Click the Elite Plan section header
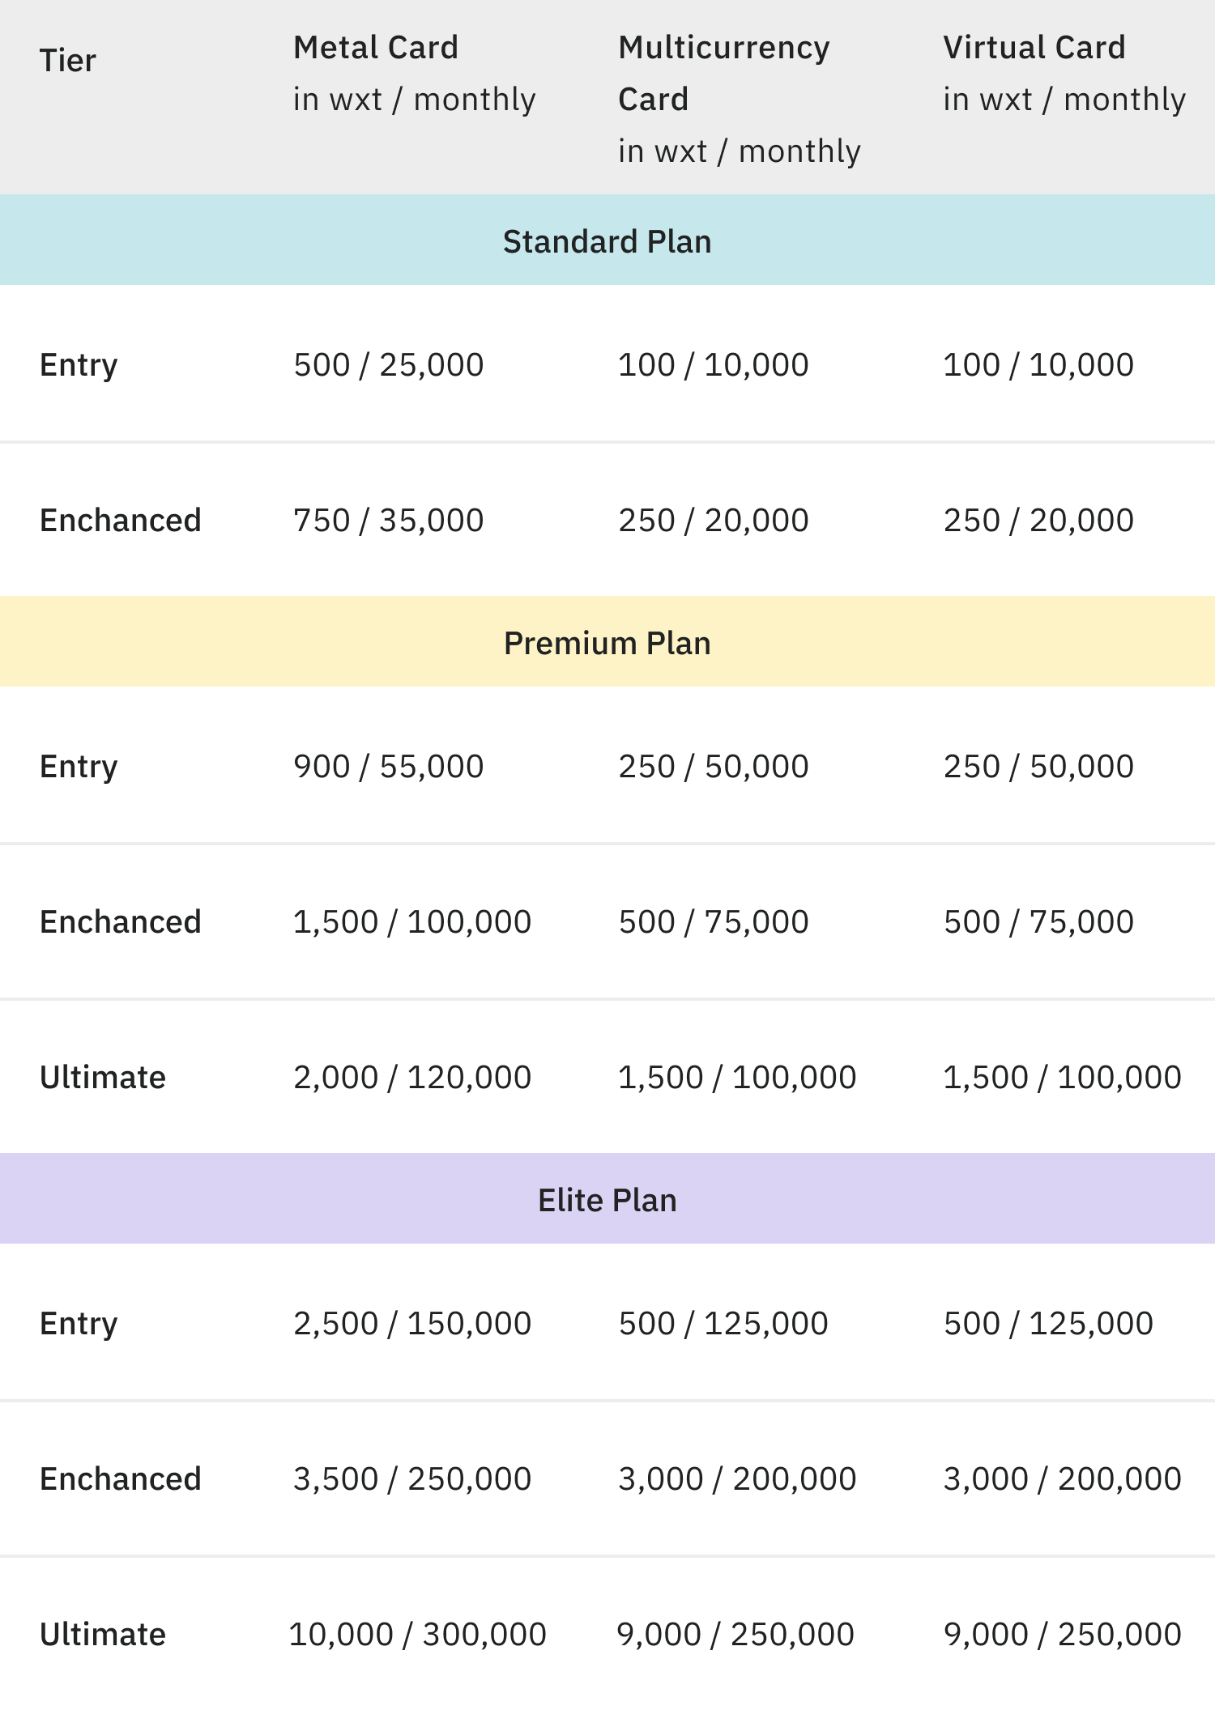This screenshot has height=1710, width=1215. tap(607, 1200)
